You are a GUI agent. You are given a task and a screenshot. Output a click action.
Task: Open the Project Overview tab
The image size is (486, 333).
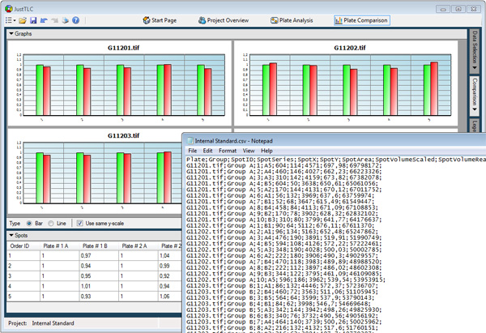pyautogui.click(x=224, y=20)
